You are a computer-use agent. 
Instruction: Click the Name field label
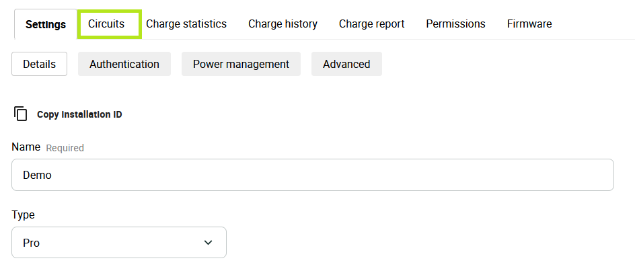pyautogui.click(x=26, y=147)
